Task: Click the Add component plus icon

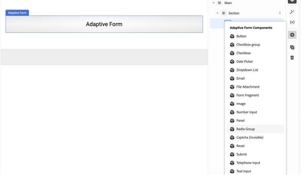Action: click(292, 35)
